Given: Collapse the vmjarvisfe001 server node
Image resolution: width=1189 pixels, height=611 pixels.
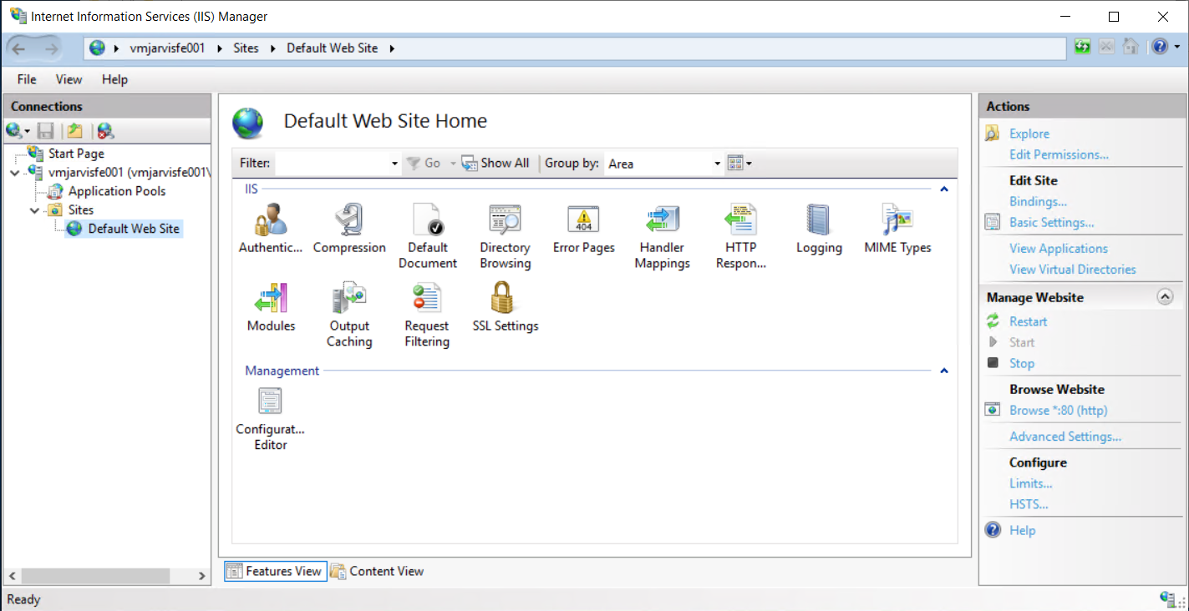Looking at the screenshot, I should [x=14, y=172].
